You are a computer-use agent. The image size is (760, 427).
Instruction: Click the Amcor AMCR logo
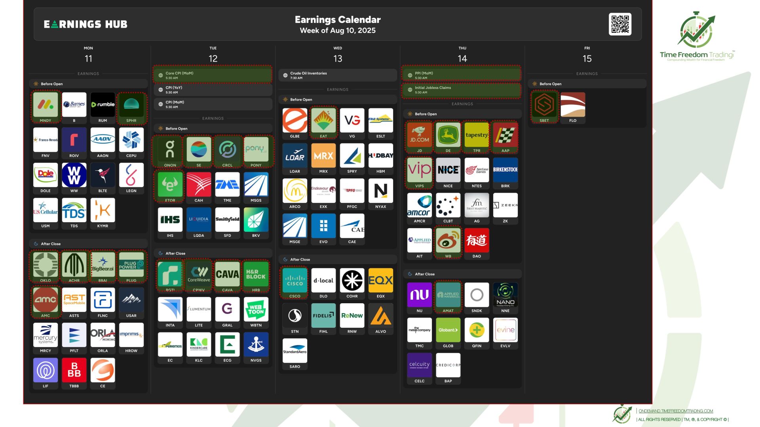[x=420, y=206]
